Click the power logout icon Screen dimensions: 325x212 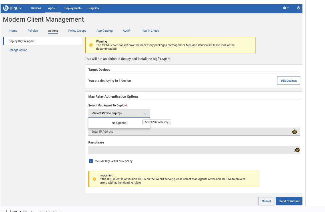(x=298, y=8)
